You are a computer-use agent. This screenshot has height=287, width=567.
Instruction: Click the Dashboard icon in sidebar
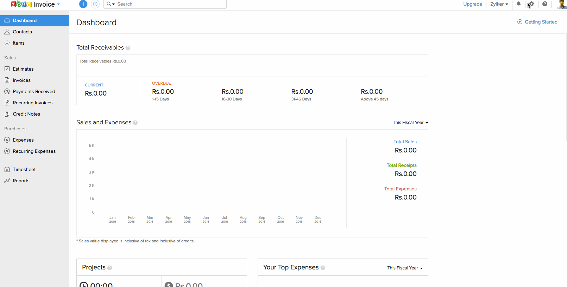pos(7,21)
